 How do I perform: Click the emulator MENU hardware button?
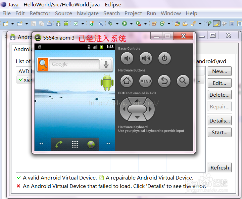[146, 81]
